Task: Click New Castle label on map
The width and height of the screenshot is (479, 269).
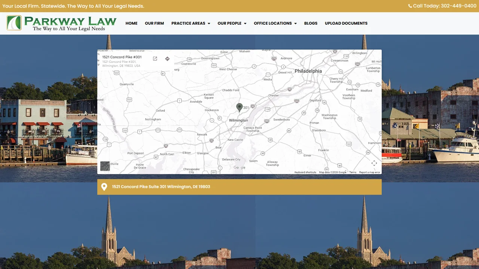Action: point(235,140)
